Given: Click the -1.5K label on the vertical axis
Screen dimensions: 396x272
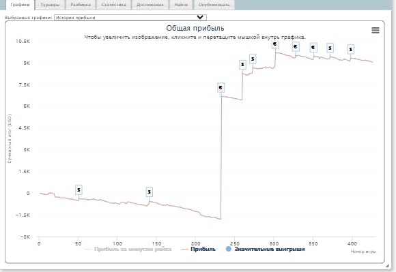Looking at the screenshot, I should (x=23, y=215).
